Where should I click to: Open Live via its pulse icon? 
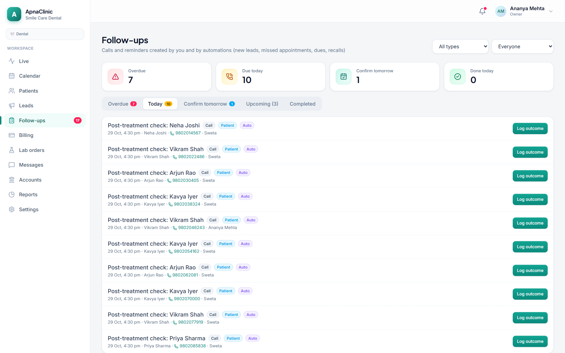coord(12,61)
